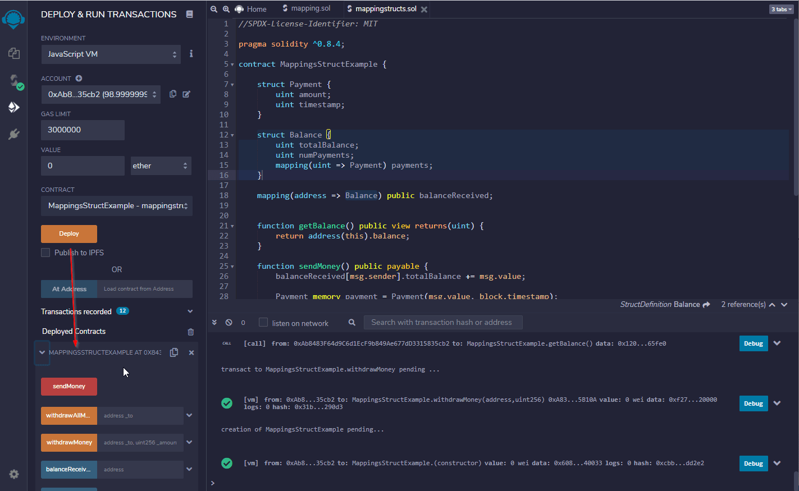Open the Plugin manager plug icon
Image resolution: width=799 pixels, height=491 pixels.
14,134
